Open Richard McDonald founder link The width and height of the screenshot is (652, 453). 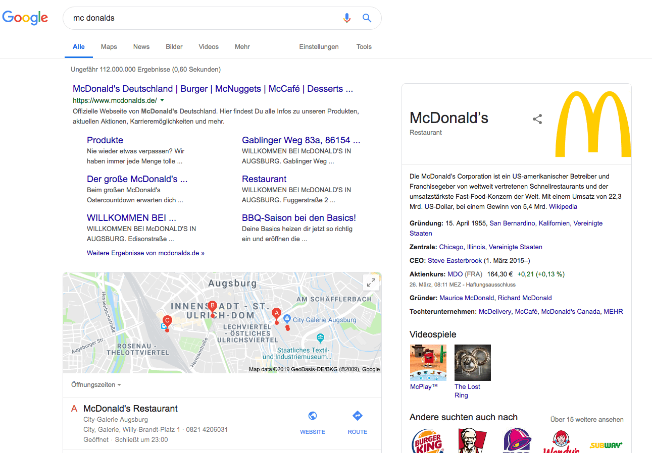(x=525, y=298)
